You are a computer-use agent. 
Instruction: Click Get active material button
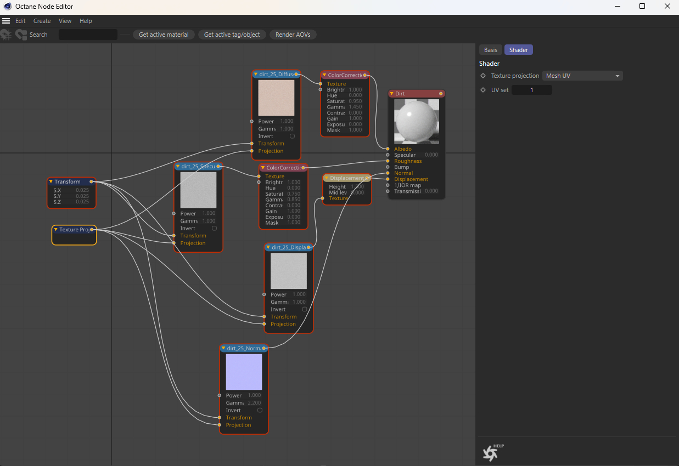tap(164, 35)
